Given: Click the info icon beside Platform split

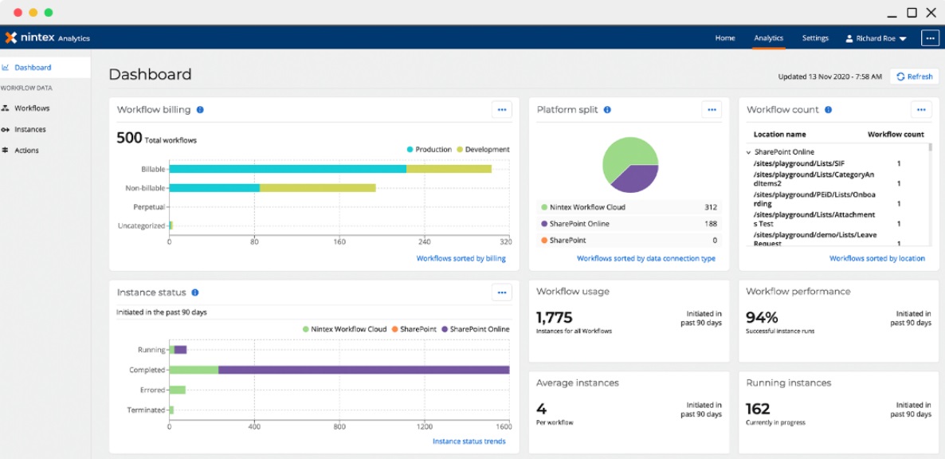Looking at the screenshot, I should click(607, 110).
